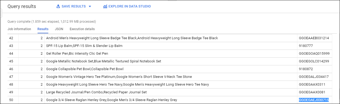Click SKU GGOEGAAX0081
This screenshot has height=104, width=340.
312,92
